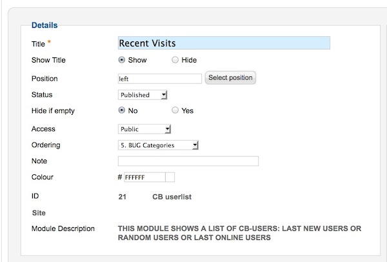Choose Yes for Hide if empty
Screen dimensions: 387x262
click(175, 110)
